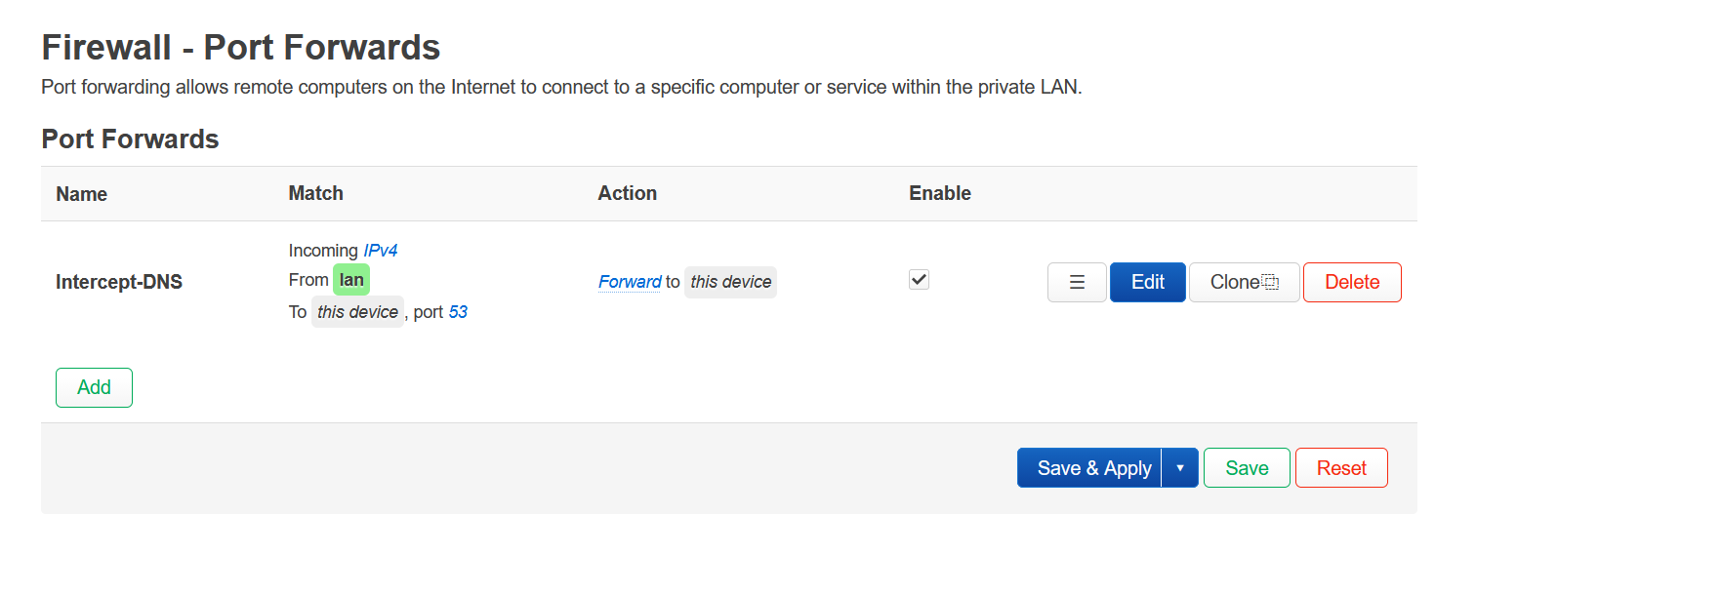Click 'this device' badge in Match column
Viewport: 1722px width, 594px height.
[357, 312]
